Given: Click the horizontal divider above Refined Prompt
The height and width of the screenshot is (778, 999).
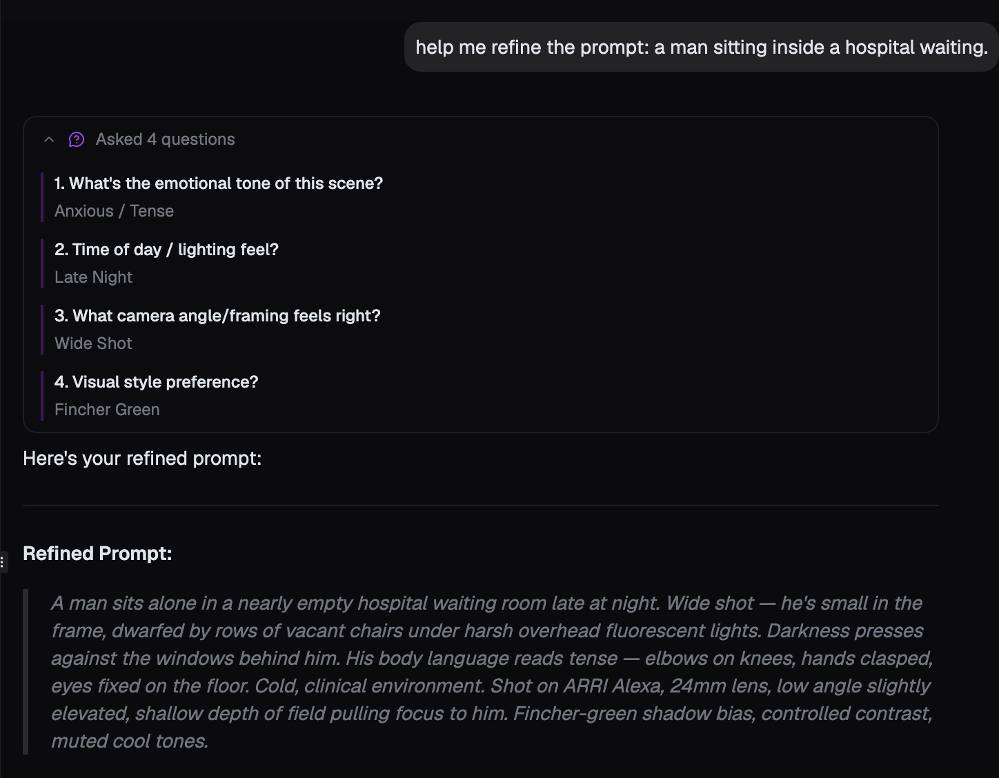Looking at the screenshot, I should coord(480,506).
